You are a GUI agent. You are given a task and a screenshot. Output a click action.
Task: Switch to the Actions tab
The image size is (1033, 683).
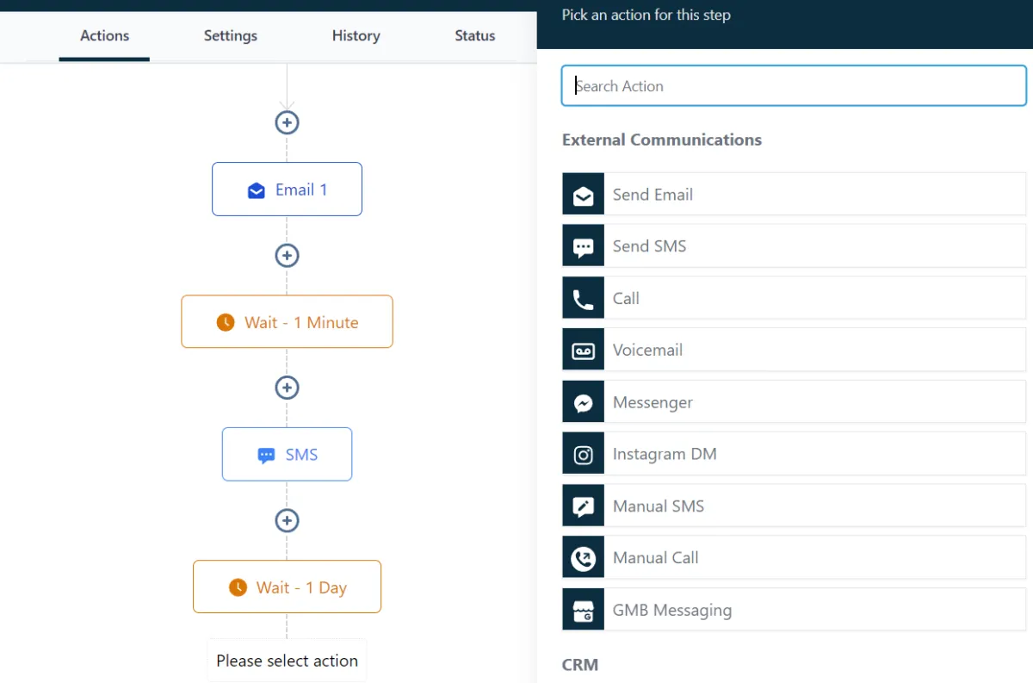coord(104,36)
